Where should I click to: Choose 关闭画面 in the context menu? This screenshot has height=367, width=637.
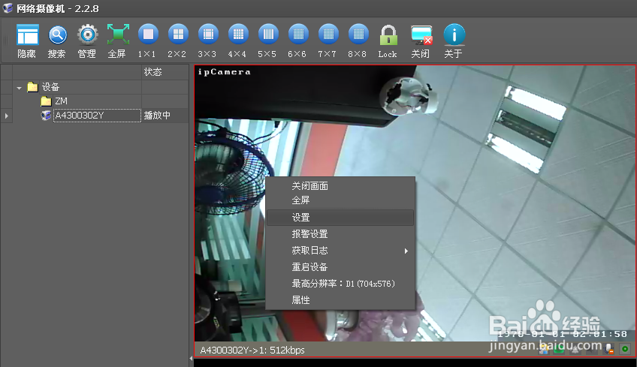[340, 186]
